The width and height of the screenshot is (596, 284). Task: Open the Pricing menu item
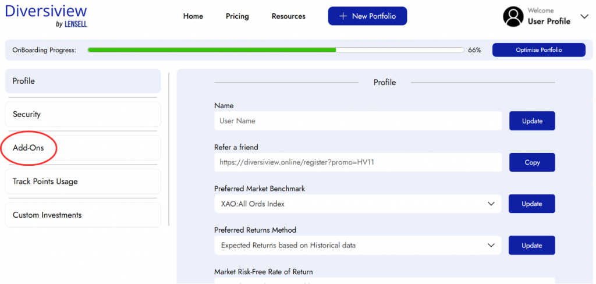coord(237,16)
